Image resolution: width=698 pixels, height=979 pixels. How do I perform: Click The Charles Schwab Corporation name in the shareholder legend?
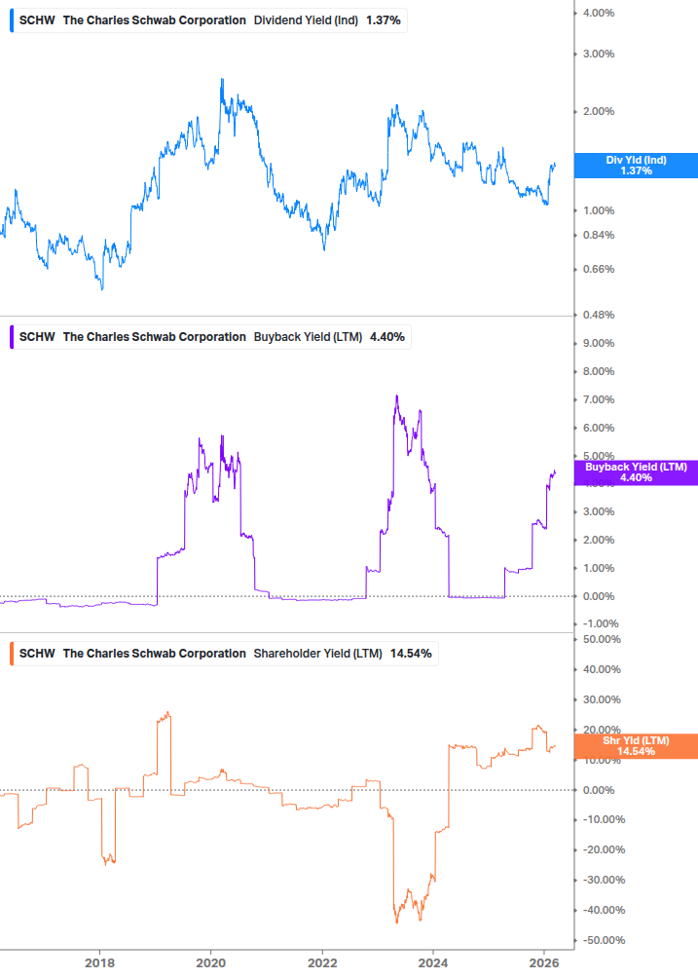[155, 654]
